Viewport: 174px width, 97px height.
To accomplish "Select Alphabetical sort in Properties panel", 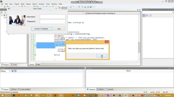I will pyautogui.click(x=147, y=16).
